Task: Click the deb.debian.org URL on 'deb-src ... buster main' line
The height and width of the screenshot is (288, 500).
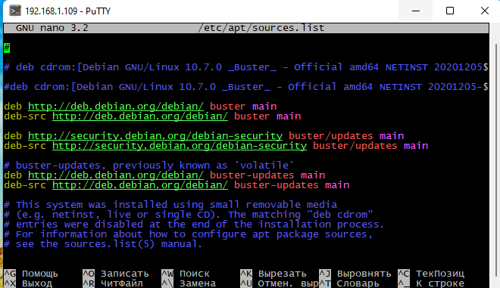Action: coord(140,116)
